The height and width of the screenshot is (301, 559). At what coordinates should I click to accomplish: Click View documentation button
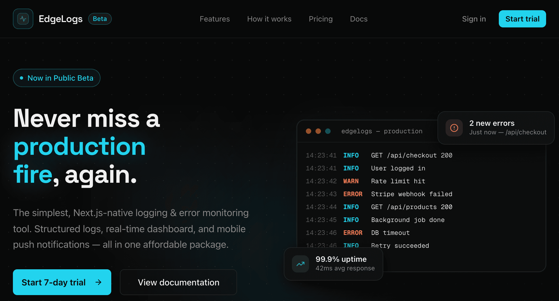click(178, 282)
